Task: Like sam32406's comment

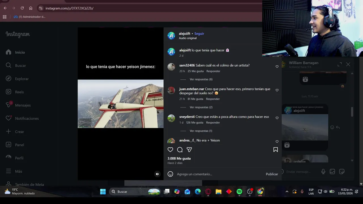Action: pos(277,67)
